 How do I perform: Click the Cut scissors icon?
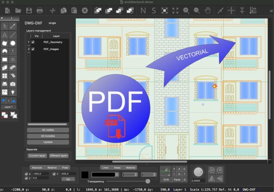coord(52,10)
